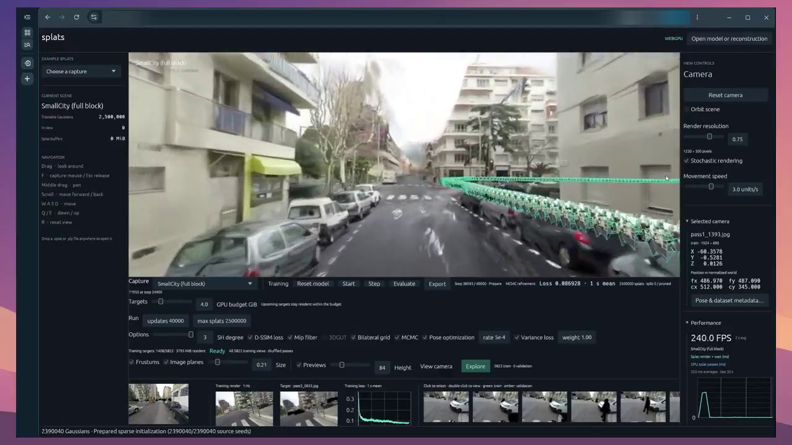This screenshot has width=792, height=445.
Task: Toggle Bilateral grid checkbox
Action: tap(353, 337)
